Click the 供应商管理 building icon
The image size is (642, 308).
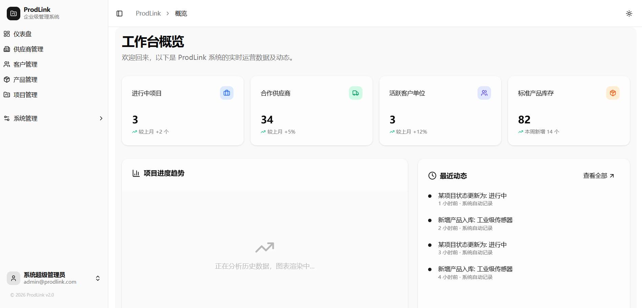[7, 49]
